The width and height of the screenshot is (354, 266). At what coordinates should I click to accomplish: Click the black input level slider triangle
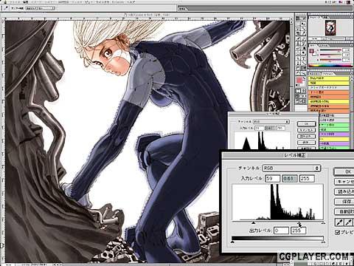pyautogui.click(x=253, y=222)
